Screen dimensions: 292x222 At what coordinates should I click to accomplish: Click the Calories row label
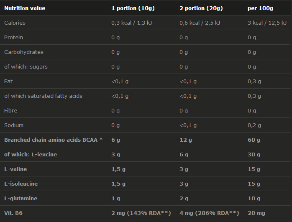coord(14,23)
